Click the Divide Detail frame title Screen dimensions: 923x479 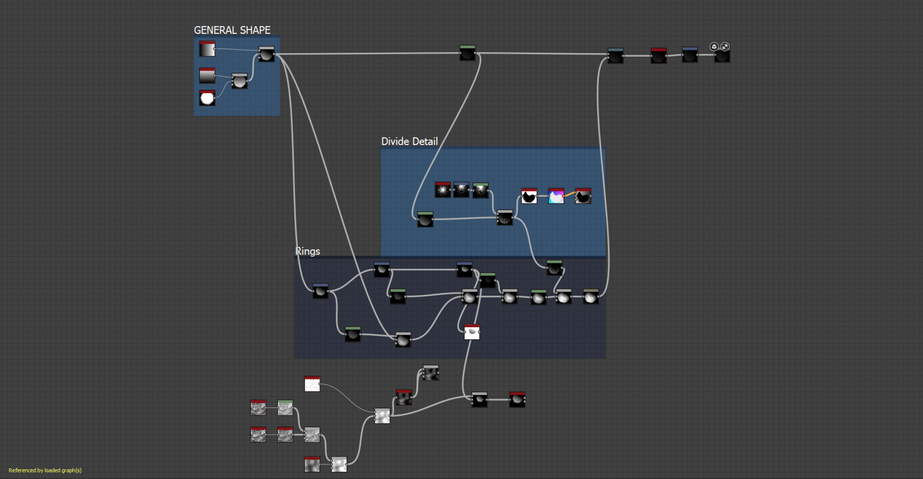(x=409, y=141)
